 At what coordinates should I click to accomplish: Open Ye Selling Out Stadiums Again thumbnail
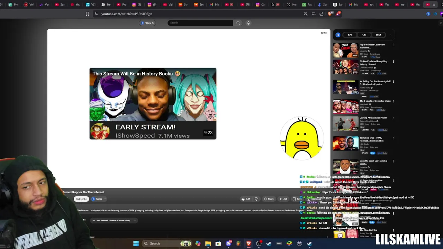(345, 87)
